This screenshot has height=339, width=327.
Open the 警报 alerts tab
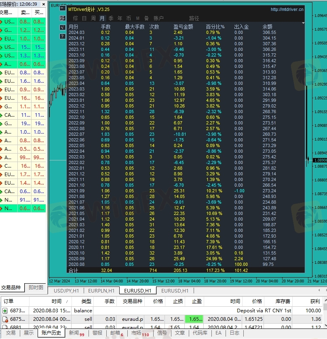(x=97, y=333)
